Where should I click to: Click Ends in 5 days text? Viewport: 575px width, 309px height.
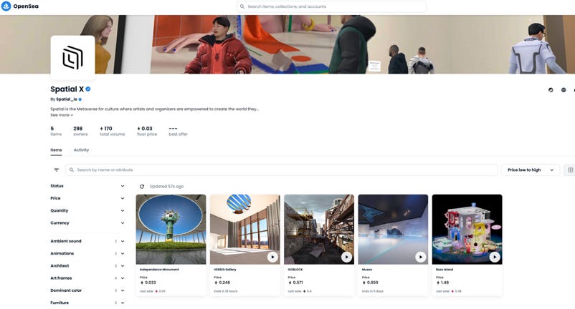point(373,291)
